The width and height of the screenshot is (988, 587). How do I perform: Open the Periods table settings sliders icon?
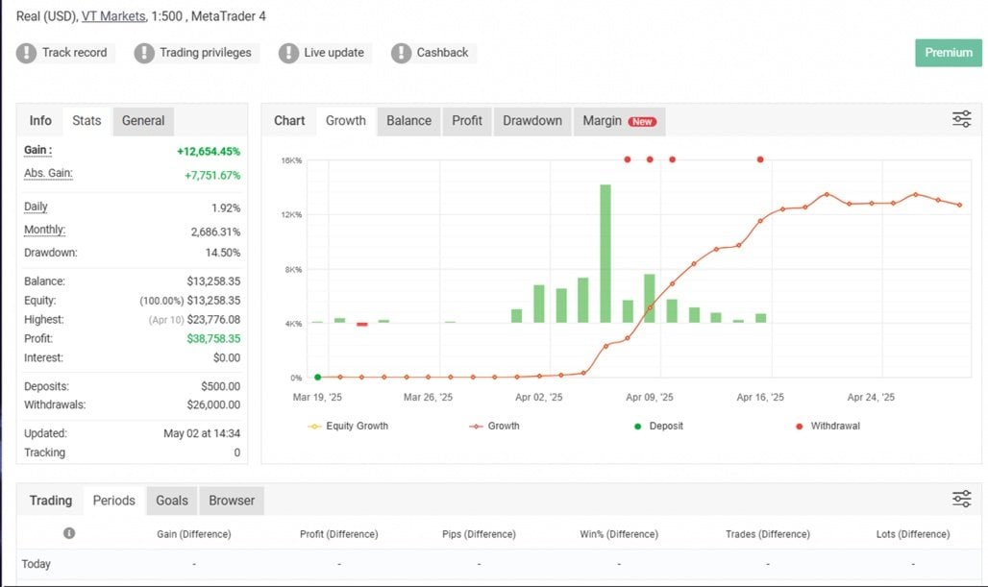[961, 499]
